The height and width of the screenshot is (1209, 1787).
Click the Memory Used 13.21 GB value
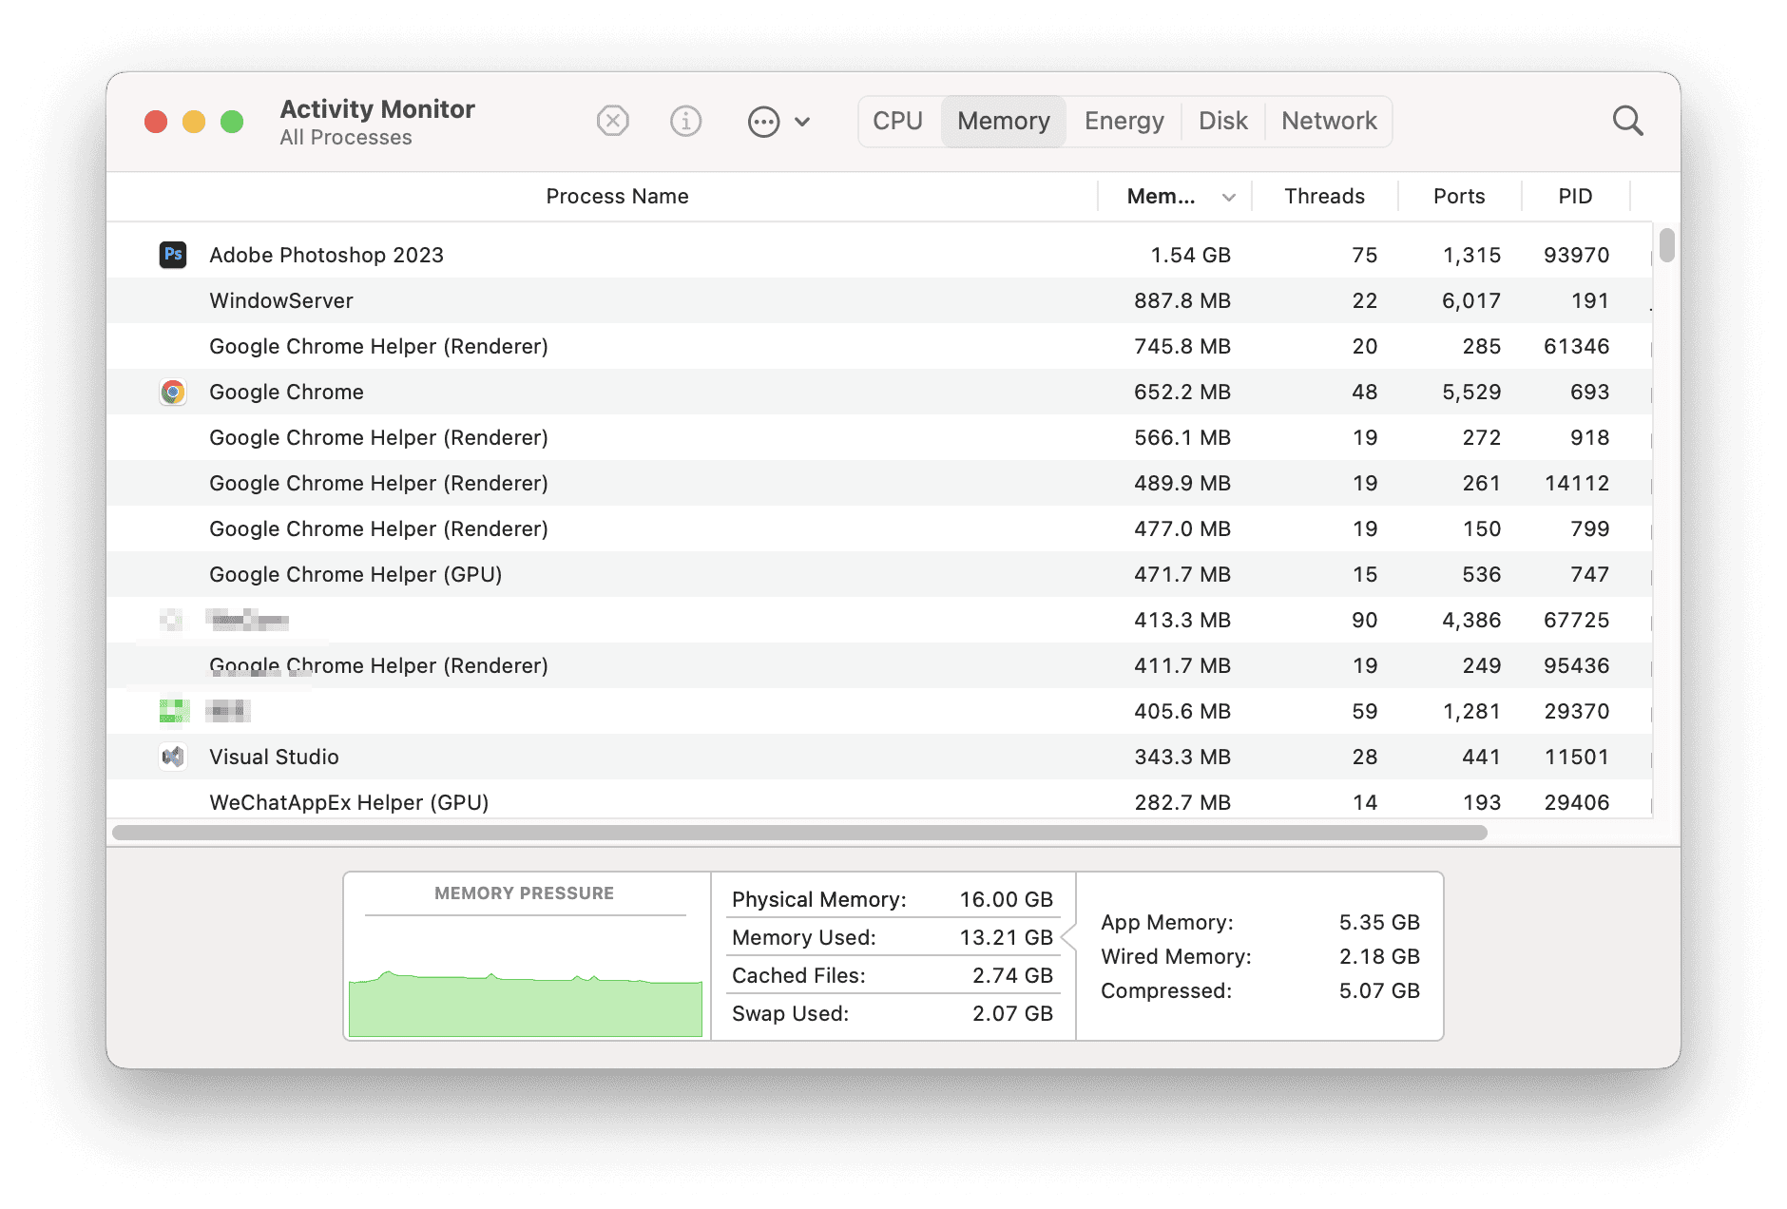(1006, 937)
